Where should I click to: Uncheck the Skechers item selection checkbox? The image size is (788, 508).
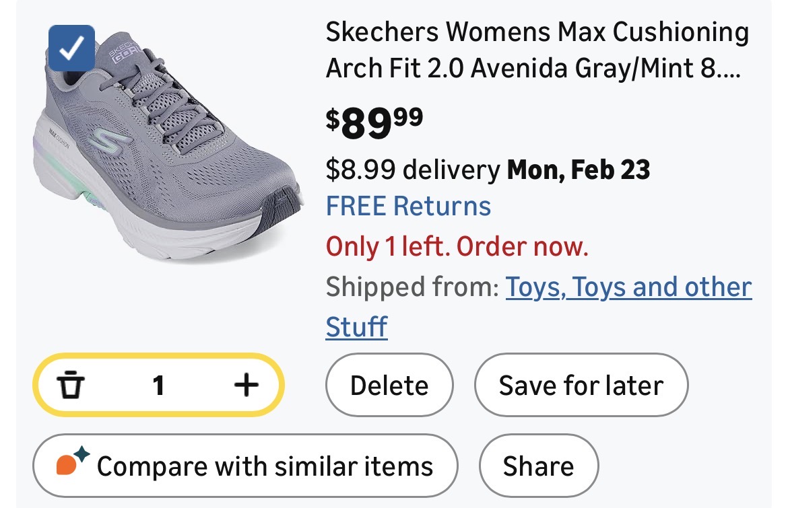point(72,48)
